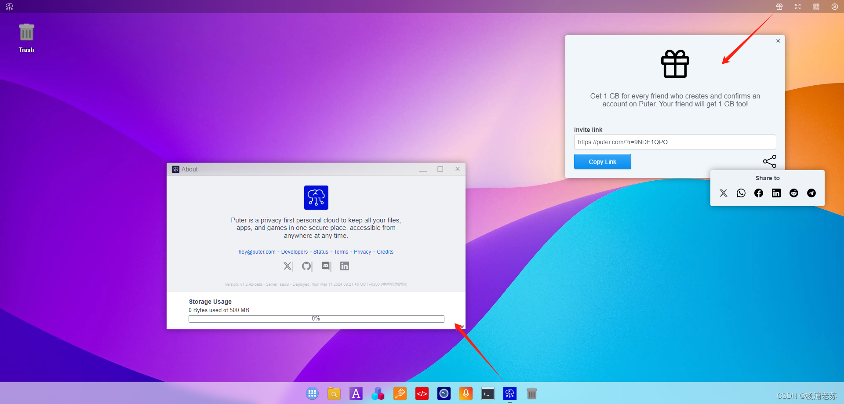Click the hey@puter.com email link

pyautogui.click(x=257, y=252)
